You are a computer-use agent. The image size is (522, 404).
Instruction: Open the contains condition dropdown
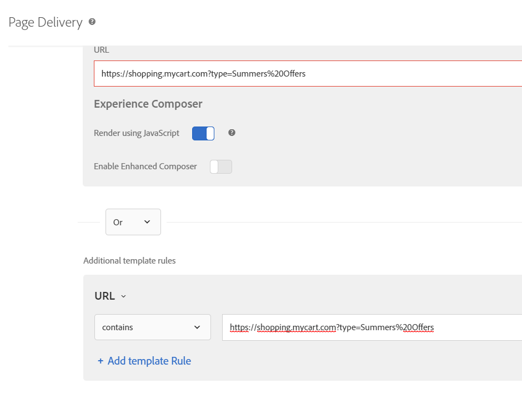coord(153,327)
